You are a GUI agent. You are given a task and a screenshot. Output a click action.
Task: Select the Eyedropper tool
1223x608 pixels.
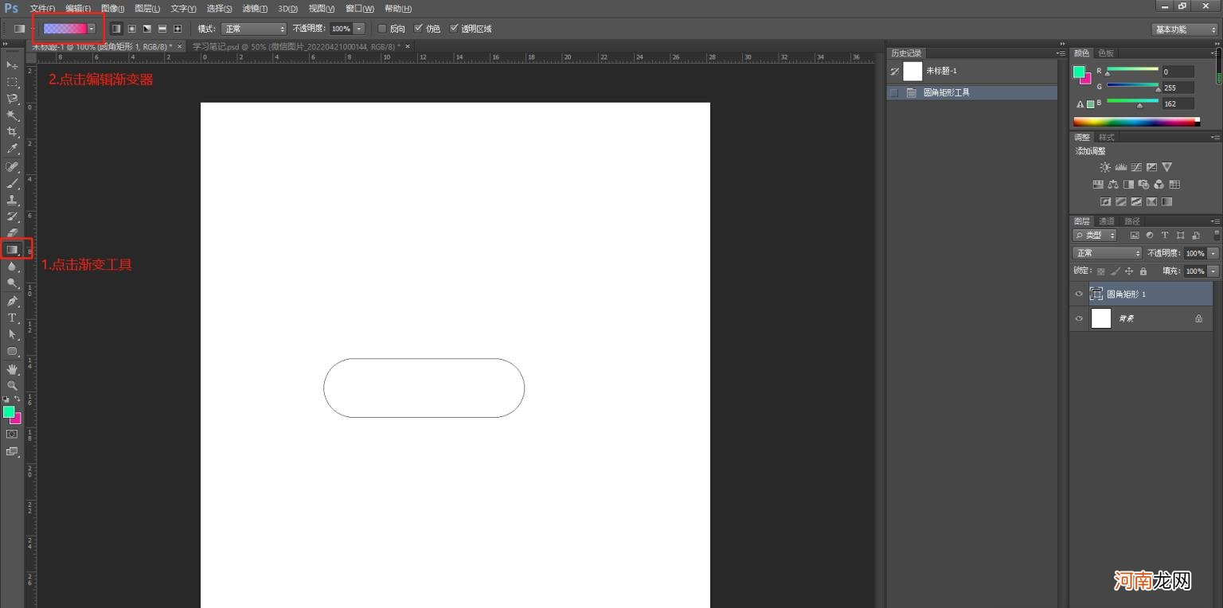tap(12, 149)
